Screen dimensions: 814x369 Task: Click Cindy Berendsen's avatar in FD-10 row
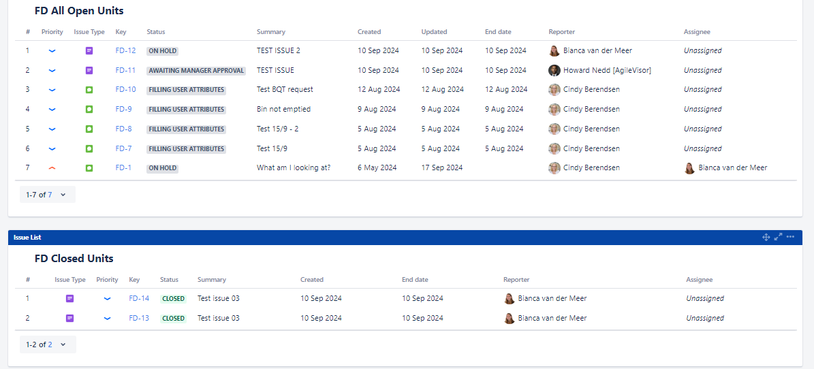coord(554,89)
